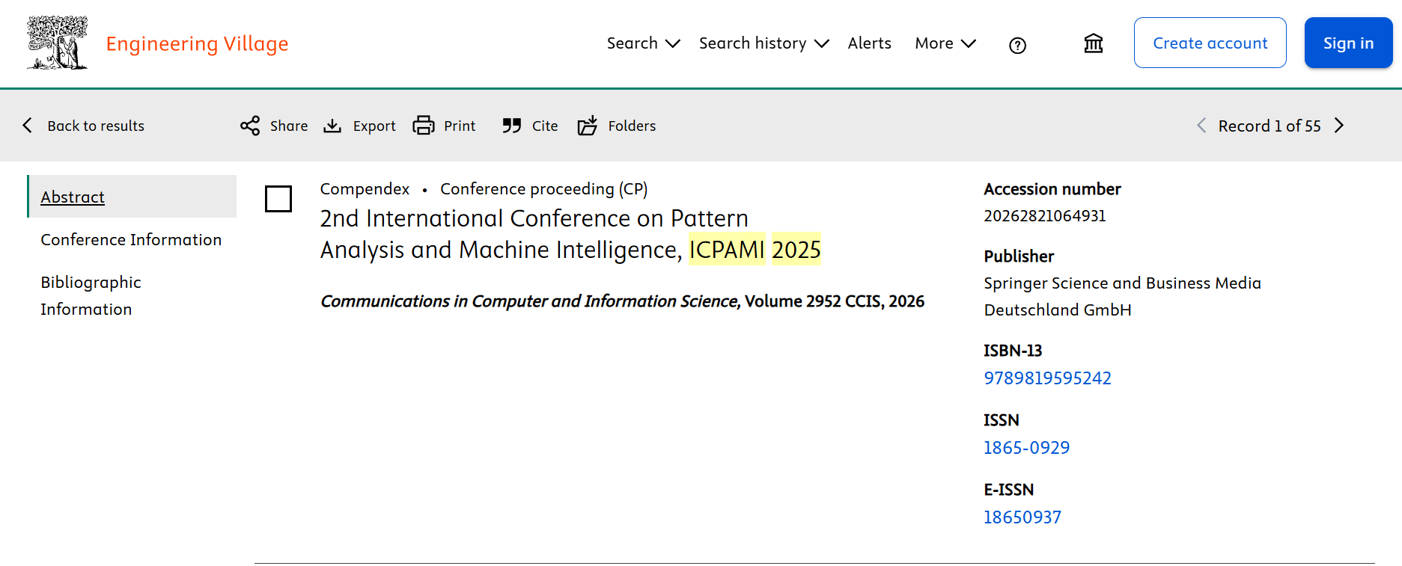Click the Export download icon
1402x566 pixels.
(x=332, y=126)
